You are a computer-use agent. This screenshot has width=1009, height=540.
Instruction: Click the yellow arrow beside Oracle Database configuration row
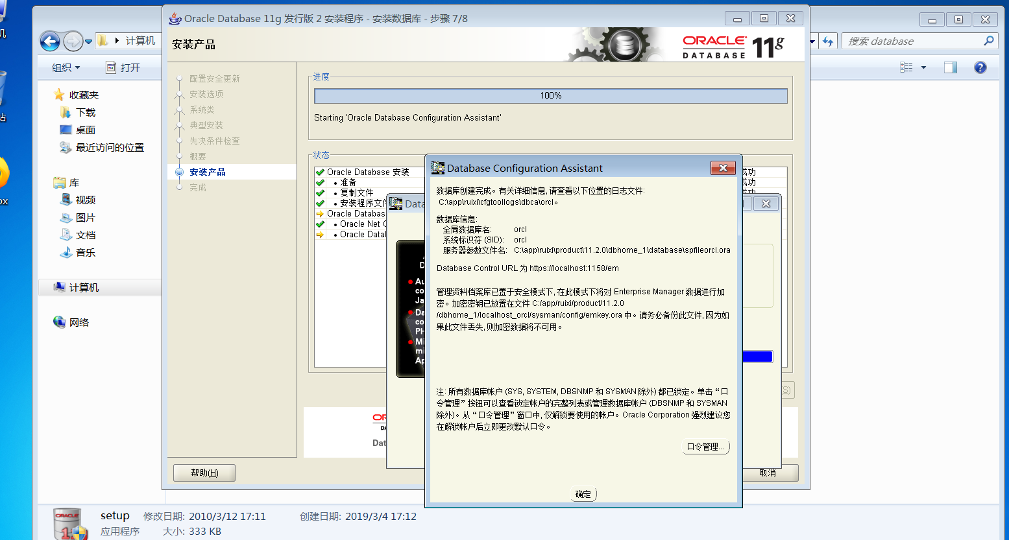(320, 213)
